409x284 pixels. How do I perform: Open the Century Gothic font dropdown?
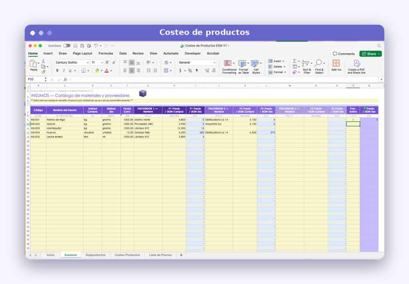tap(87, 63)
